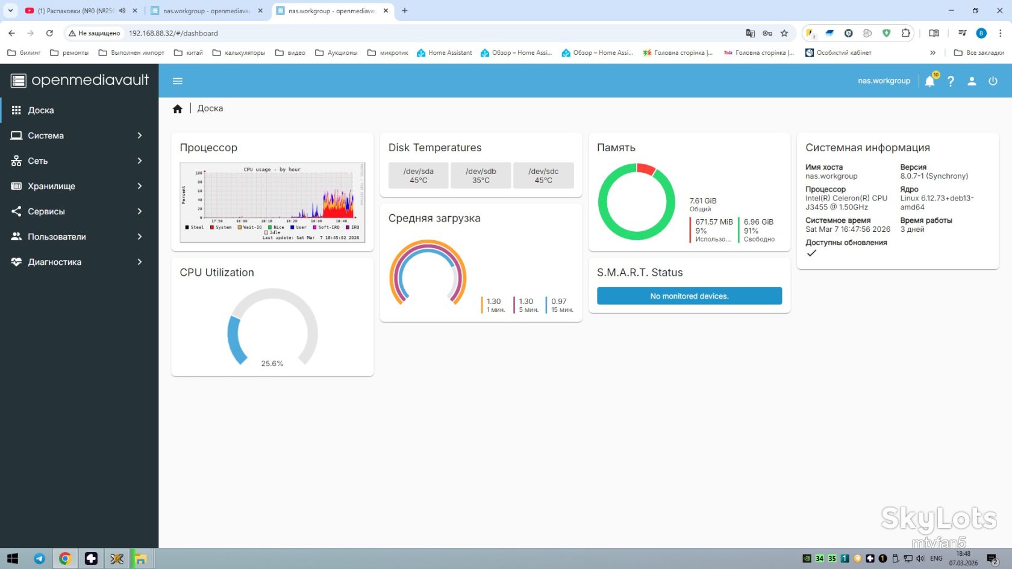Switch to the first nas.workgroup tab
The image size is (1012, 569).
point(206,11)
